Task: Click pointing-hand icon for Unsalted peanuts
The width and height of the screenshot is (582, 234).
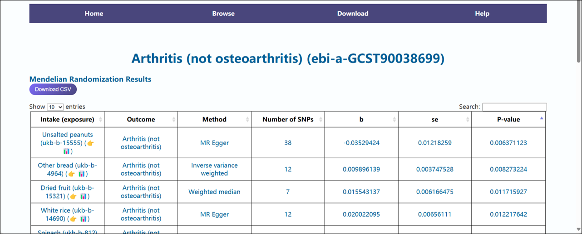Action: pos(90,143)
